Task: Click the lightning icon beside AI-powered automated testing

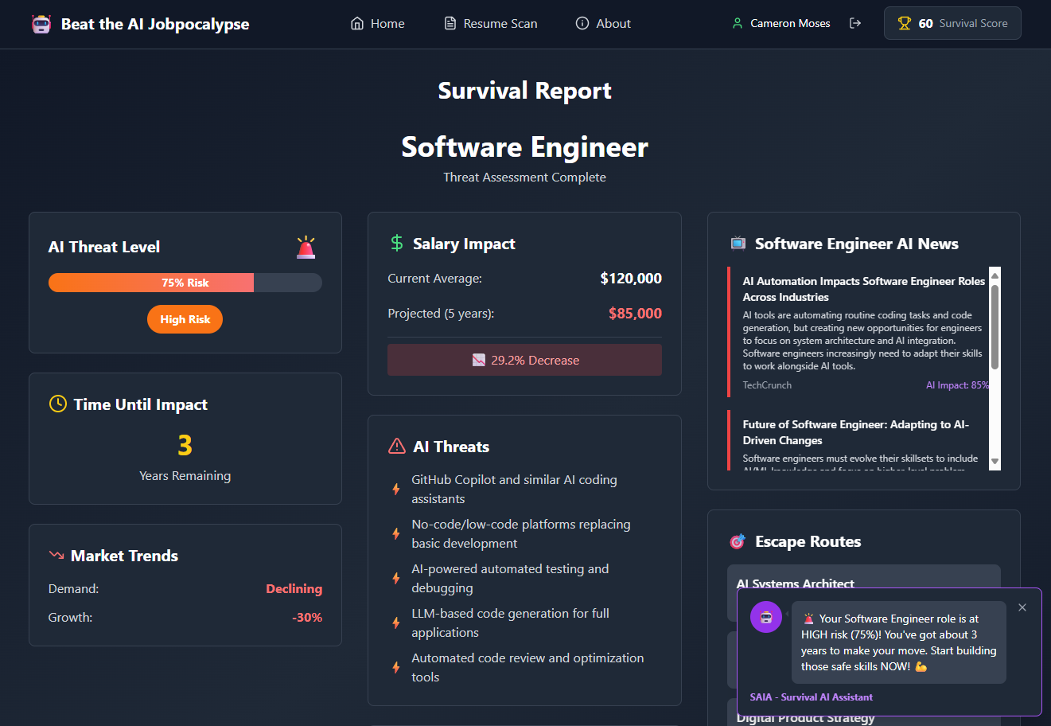Action: pyautogui.click(x=396, y=578)
